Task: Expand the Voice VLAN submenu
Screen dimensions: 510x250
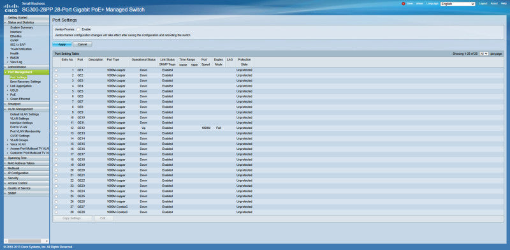Action: point(18,144)
